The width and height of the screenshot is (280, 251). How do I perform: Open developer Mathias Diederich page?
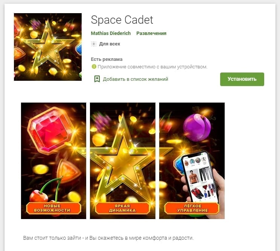click(x=111, y=33)
